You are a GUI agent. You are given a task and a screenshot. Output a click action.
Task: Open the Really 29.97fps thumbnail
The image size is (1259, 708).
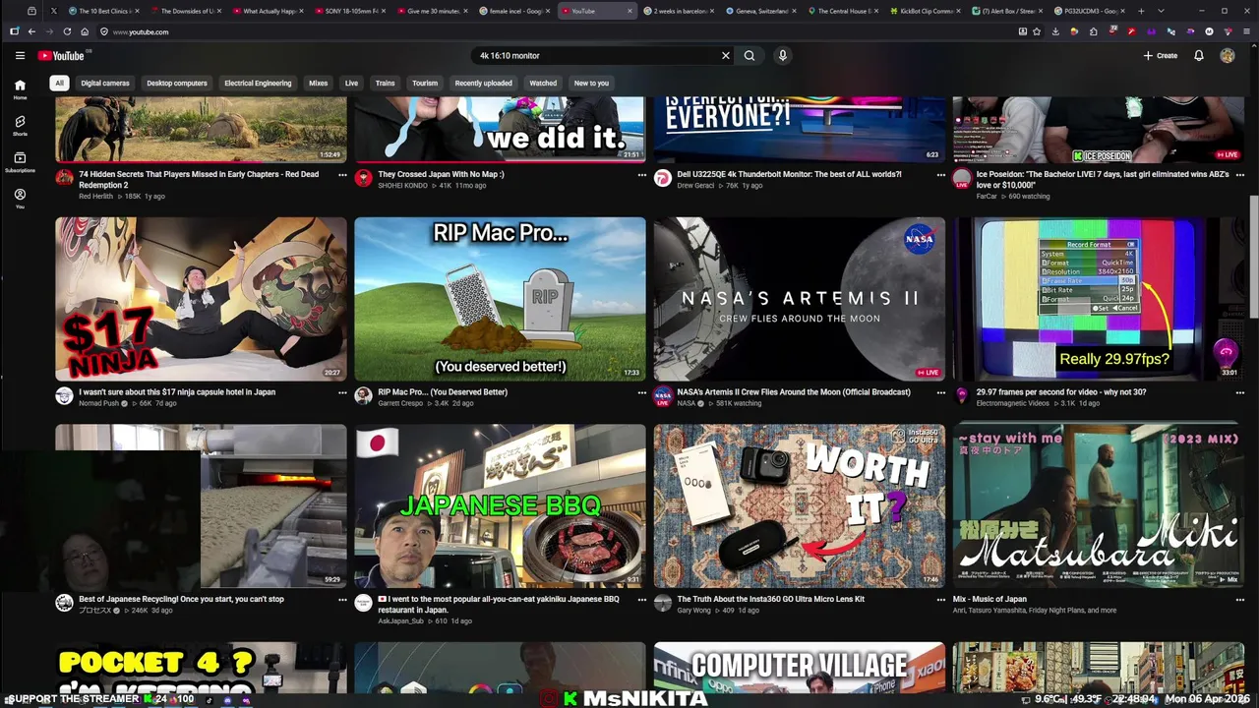click(1099, 299)
